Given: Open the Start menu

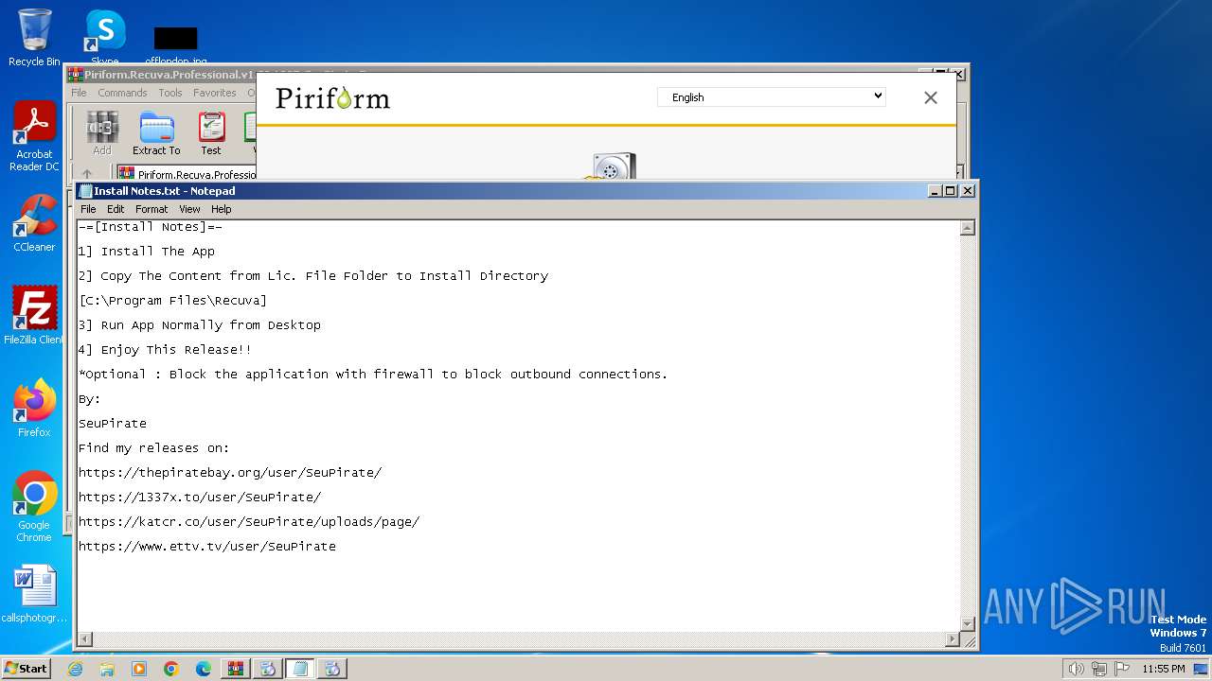Looking at the screenshot, I should tap(26, 668).
